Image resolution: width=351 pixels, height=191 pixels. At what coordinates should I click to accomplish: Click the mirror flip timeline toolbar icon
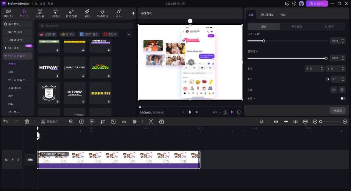tap(124, 121)
